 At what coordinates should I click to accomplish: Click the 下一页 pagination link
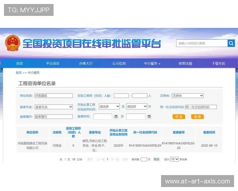(115, 160)
